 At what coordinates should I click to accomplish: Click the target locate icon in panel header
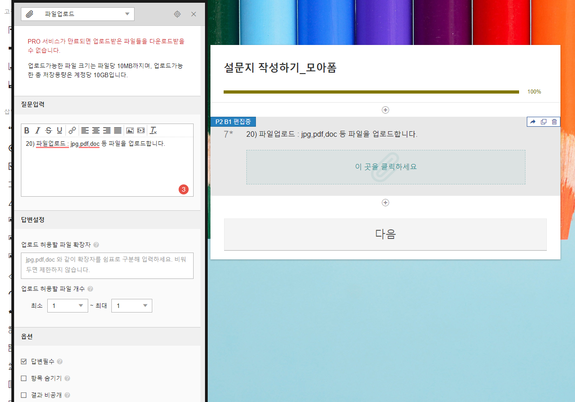pos(177,14)
